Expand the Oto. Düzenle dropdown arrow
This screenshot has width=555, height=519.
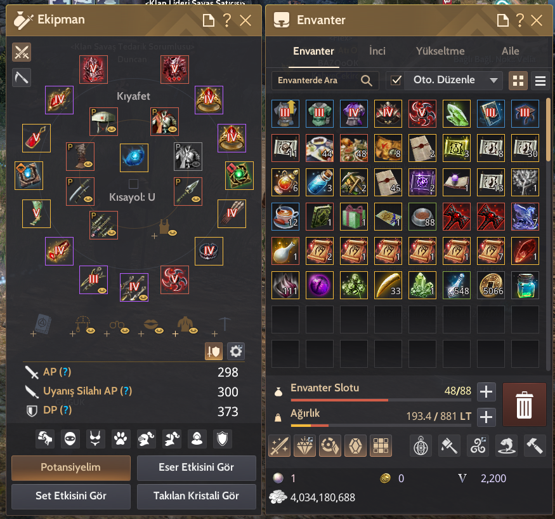(493, 81)
